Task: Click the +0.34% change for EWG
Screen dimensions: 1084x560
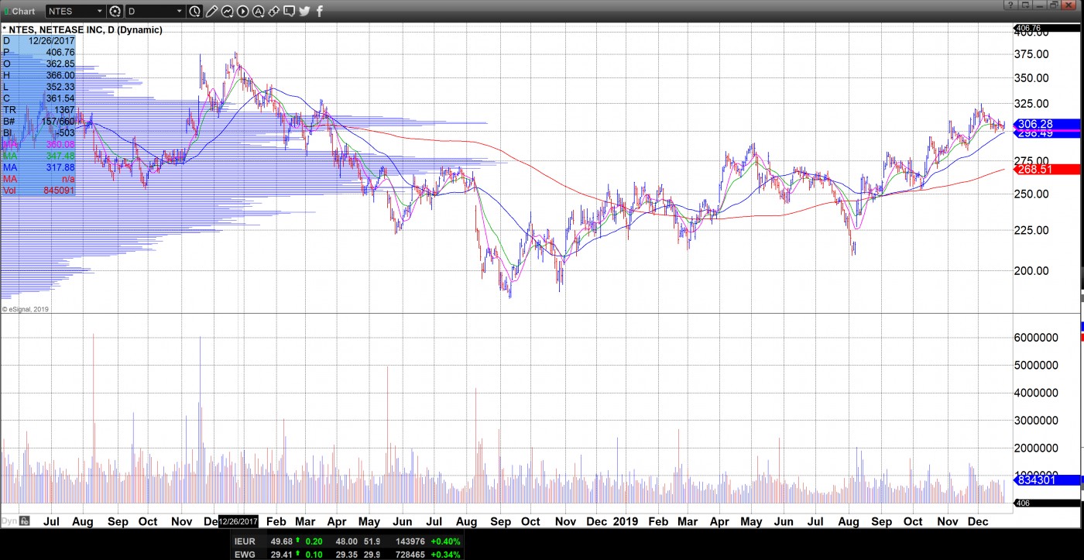Action: point(445,555)
